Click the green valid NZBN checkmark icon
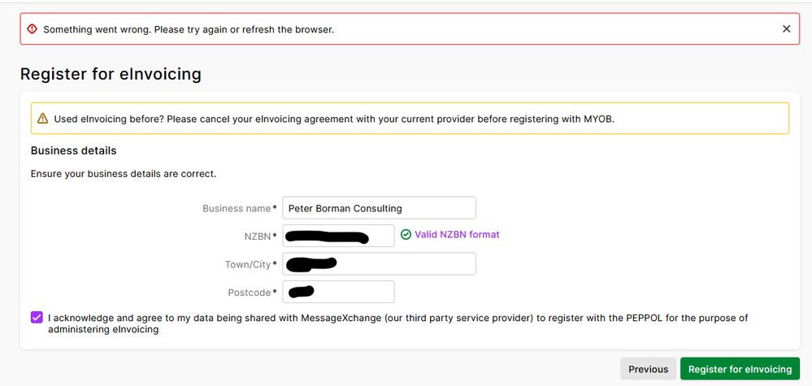 coord(406,235)
